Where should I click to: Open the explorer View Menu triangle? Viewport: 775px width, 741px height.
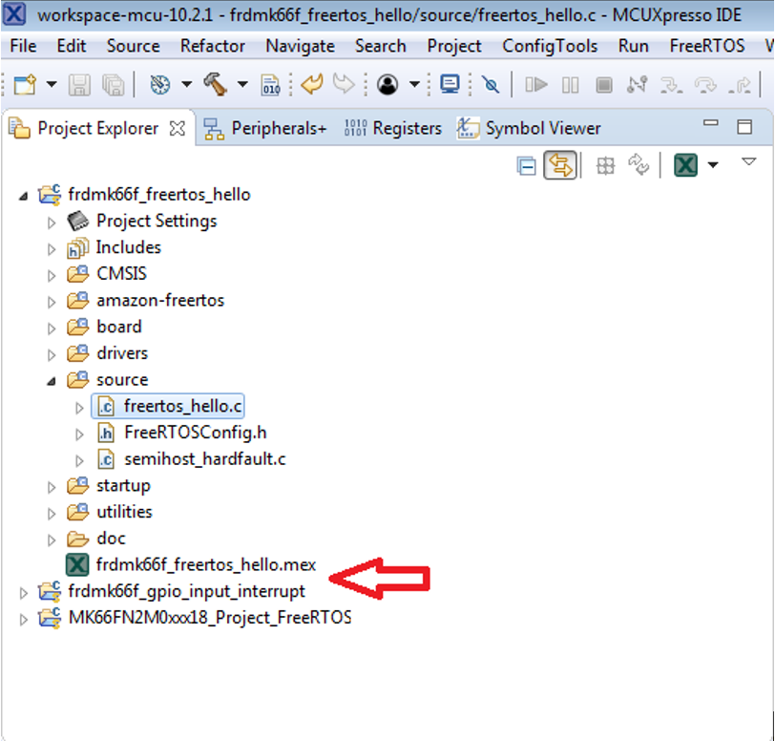point(749,161)
